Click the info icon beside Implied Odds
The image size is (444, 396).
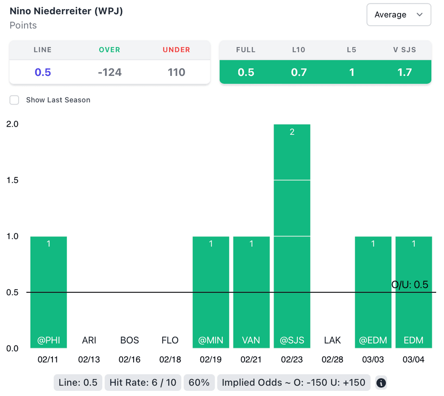pyautogui.click(x=381, y=383)
